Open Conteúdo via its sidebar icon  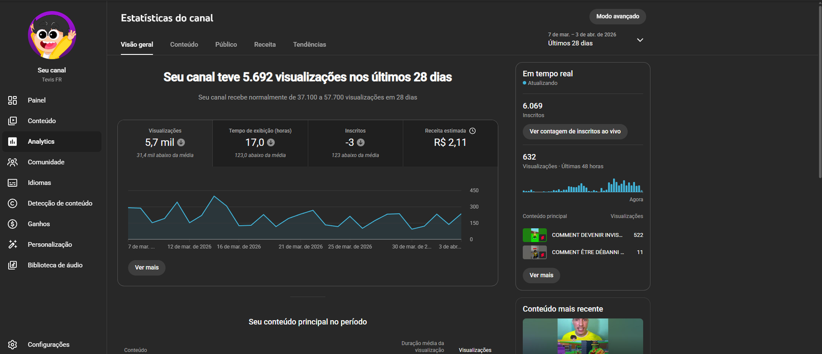(13, 121)
